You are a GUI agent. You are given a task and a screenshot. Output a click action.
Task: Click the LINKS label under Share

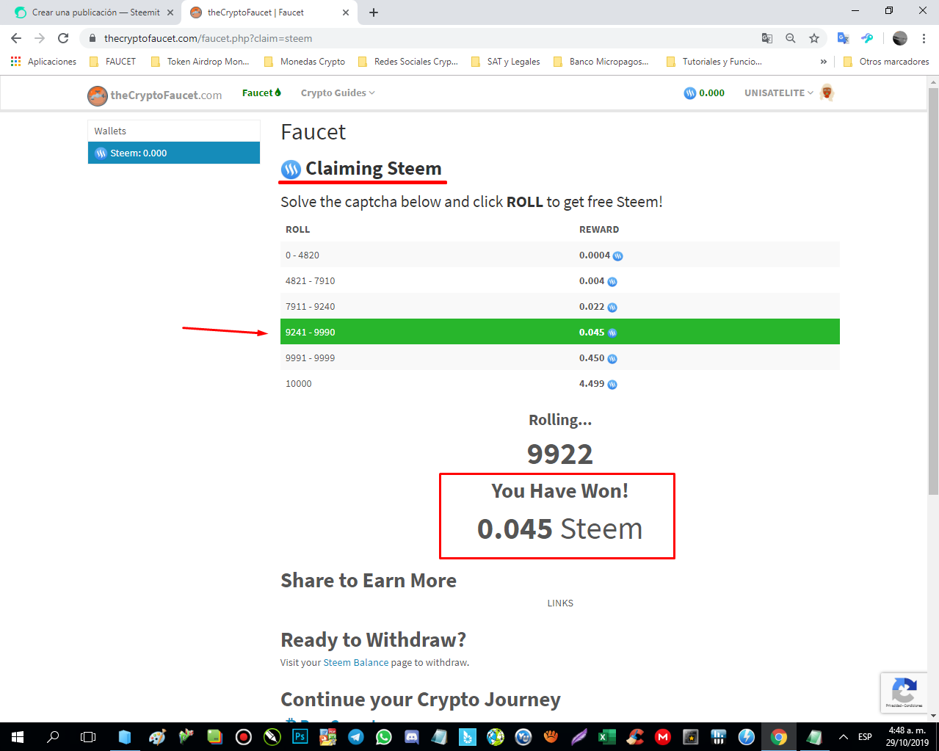(x=560, y=603)
